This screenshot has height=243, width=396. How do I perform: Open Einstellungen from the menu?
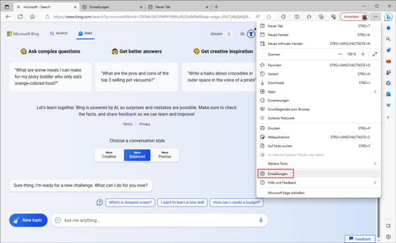[319, 174]
